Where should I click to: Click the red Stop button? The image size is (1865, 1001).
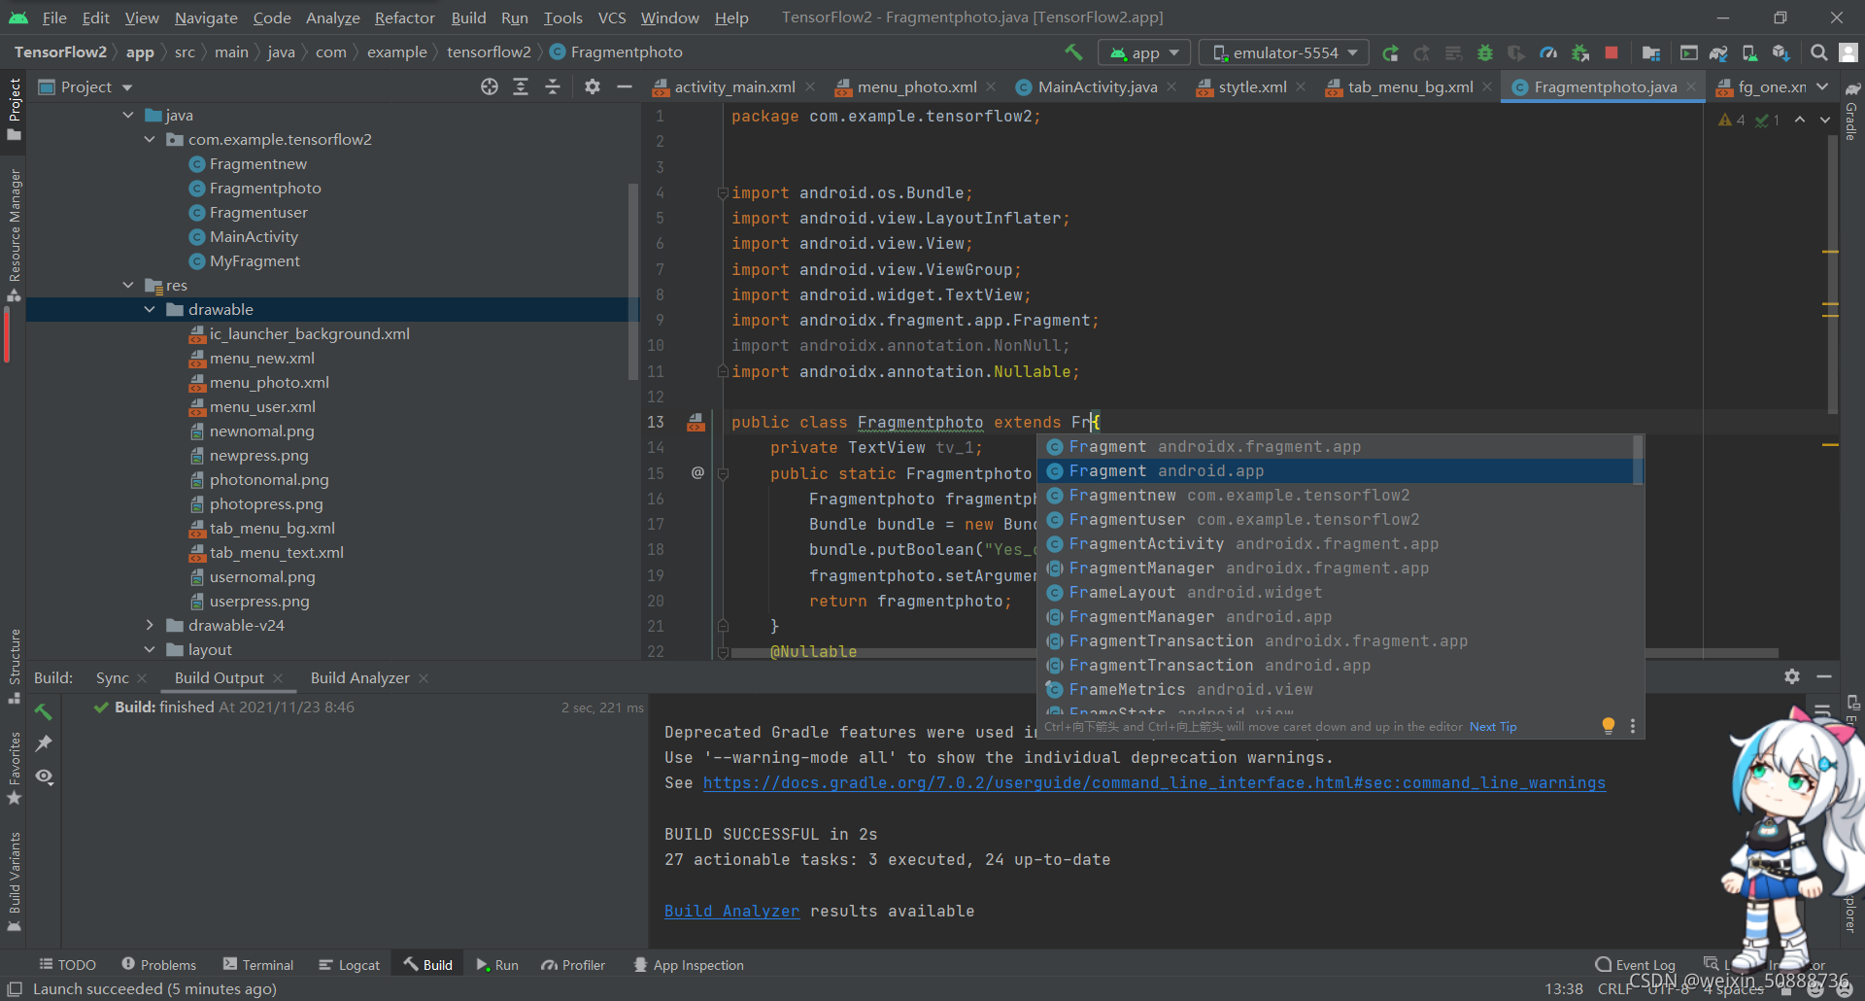[1611, 52]
